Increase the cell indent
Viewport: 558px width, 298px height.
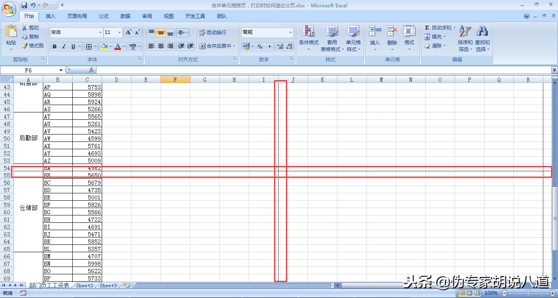(x=190, y=46)
